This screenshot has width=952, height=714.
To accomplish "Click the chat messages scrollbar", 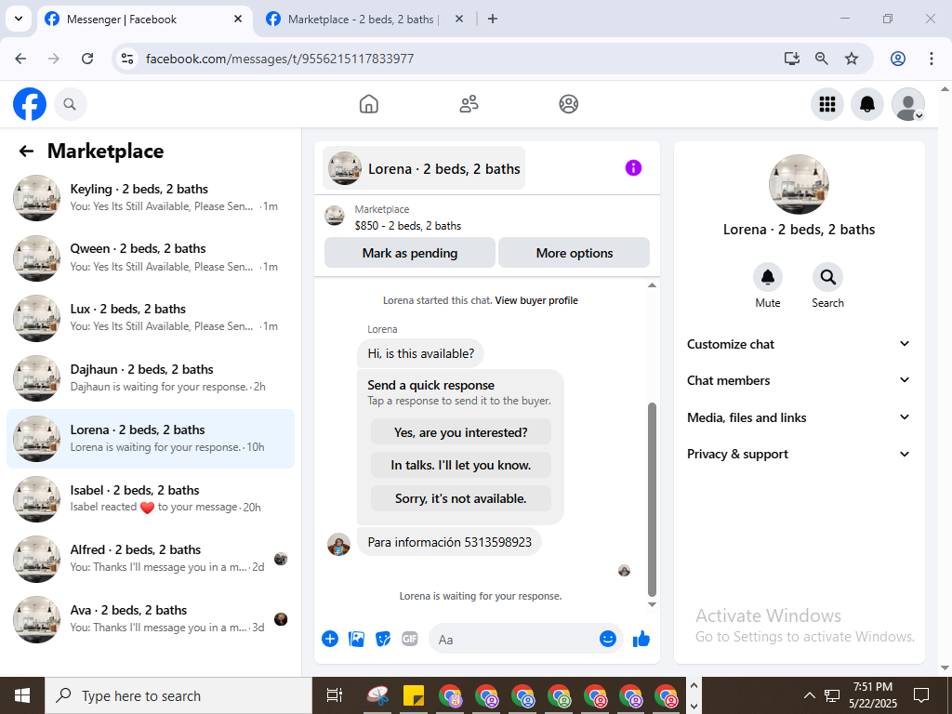I will pos(652,499).
